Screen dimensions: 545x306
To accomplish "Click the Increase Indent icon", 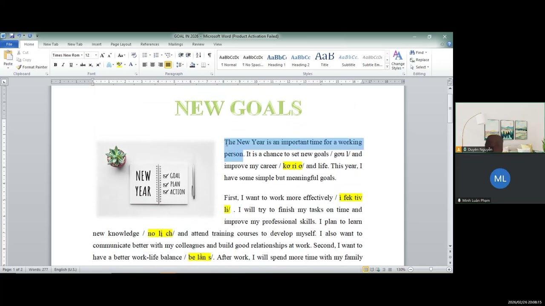I will tap(188, 55).
